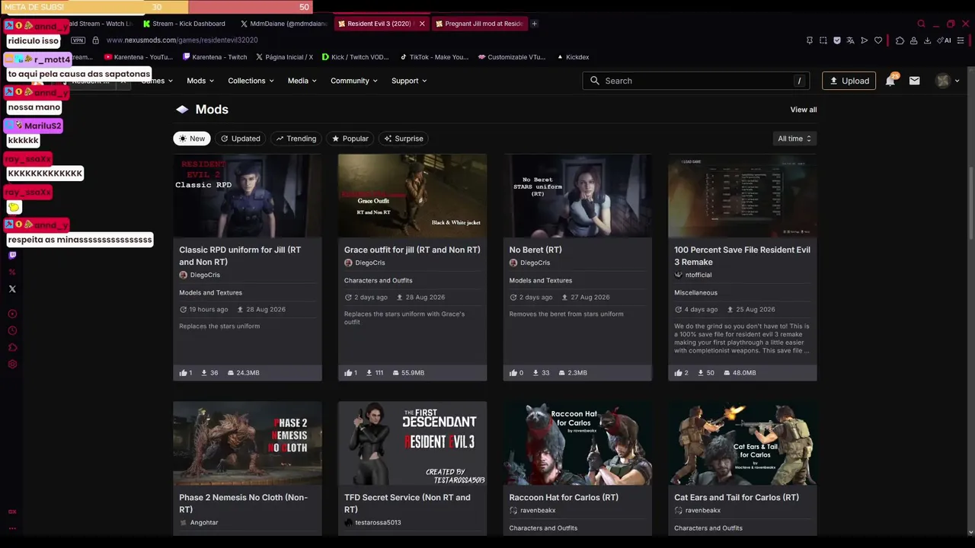975x548 pixels.
Task: Open the browser AI assistant icon
Action: coord(945,40)
